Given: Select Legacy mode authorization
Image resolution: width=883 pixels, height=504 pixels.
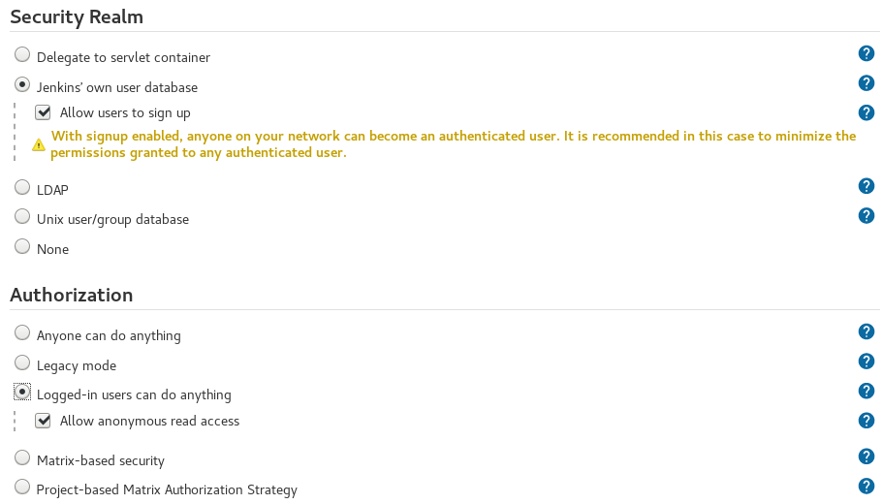Looking at the screenshot, I should pos(22,362).
